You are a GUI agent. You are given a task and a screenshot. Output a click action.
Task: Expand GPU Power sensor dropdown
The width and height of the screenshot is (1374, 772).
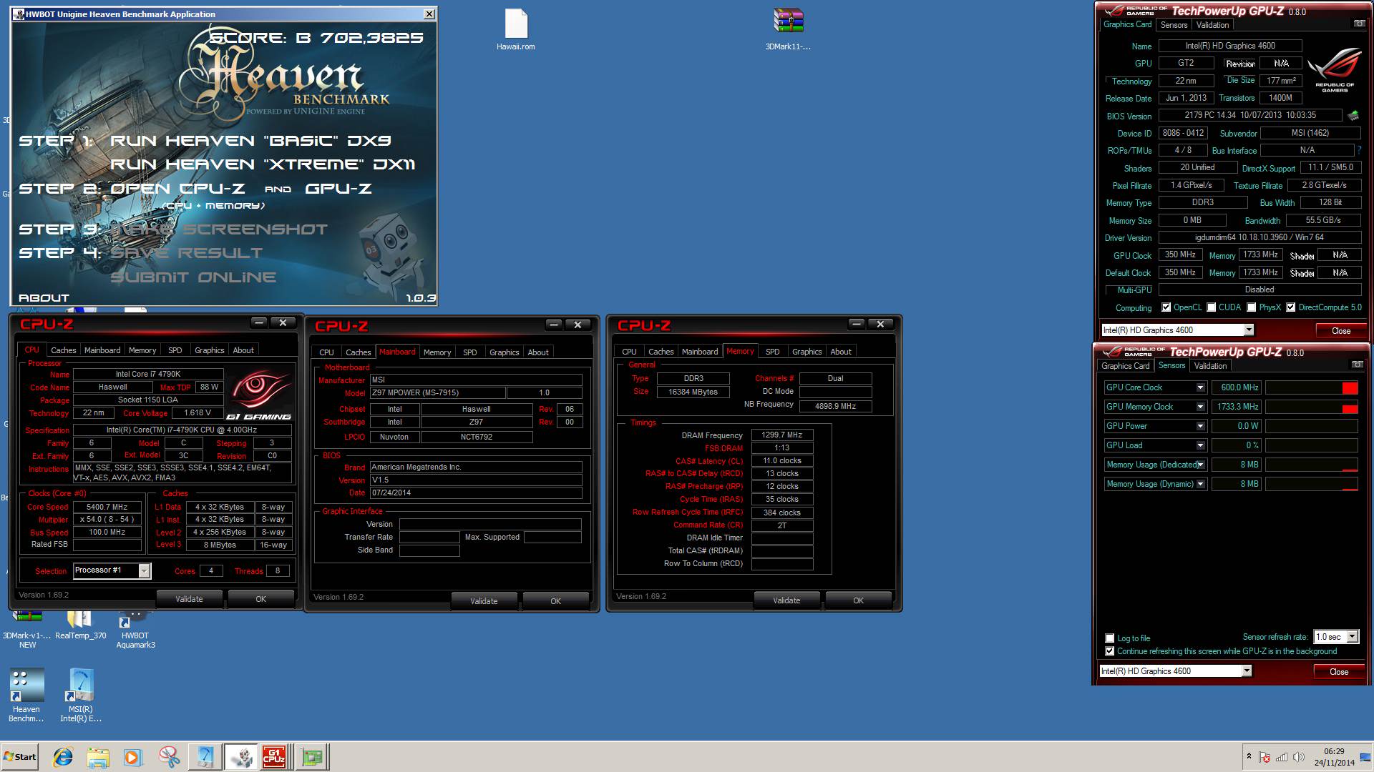pyautogui.click(x=1201, y=426)
